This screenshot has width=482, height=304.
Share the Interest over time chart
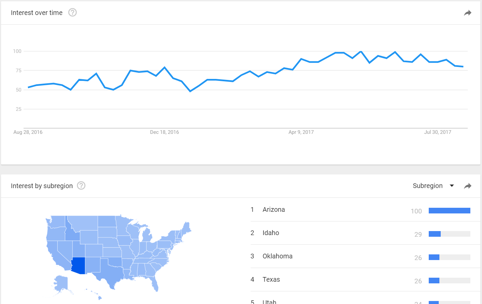point(468,13)
